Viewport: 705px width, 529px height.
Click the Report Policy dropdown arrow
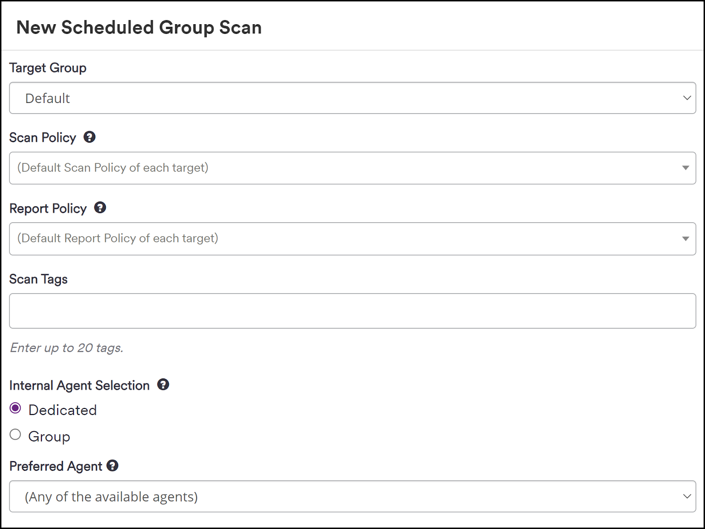686,239
